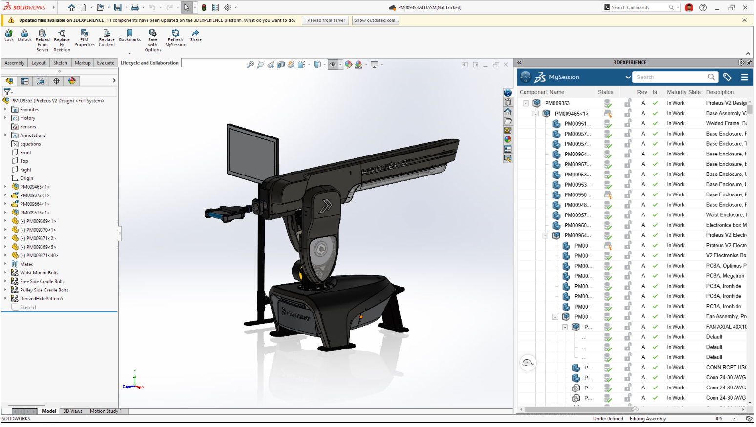Open Bookmarks in the ribbon
Image resolution: width=756 pixels, height=427 pixels.
tap(130, 33)
